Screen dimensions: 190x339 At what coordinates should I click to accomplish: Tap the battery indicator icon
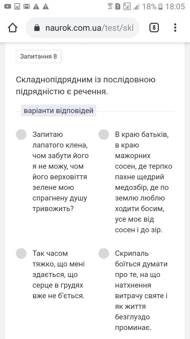[160, 6]
